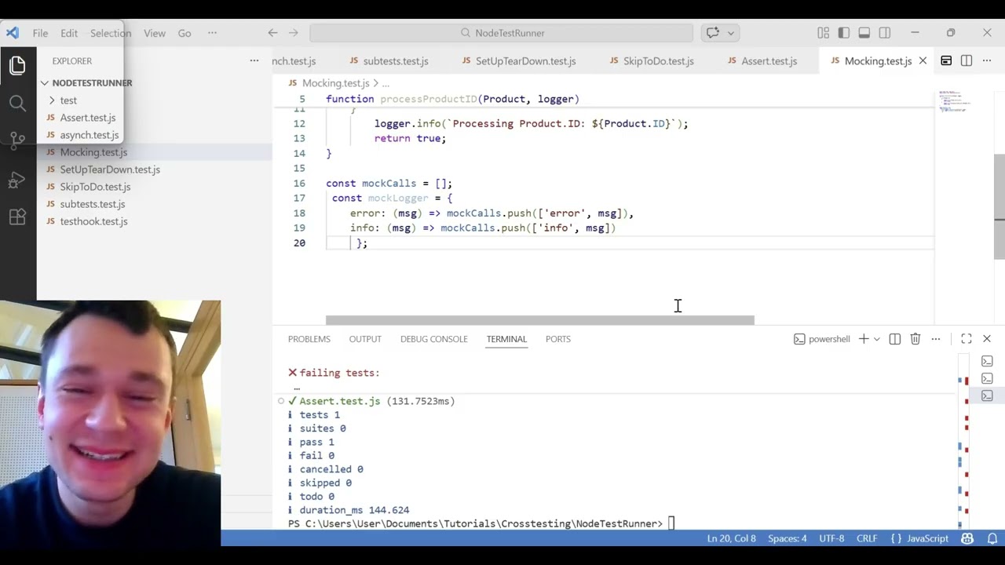
Task: Toggle the primary side bar
Action: (843, 33)
